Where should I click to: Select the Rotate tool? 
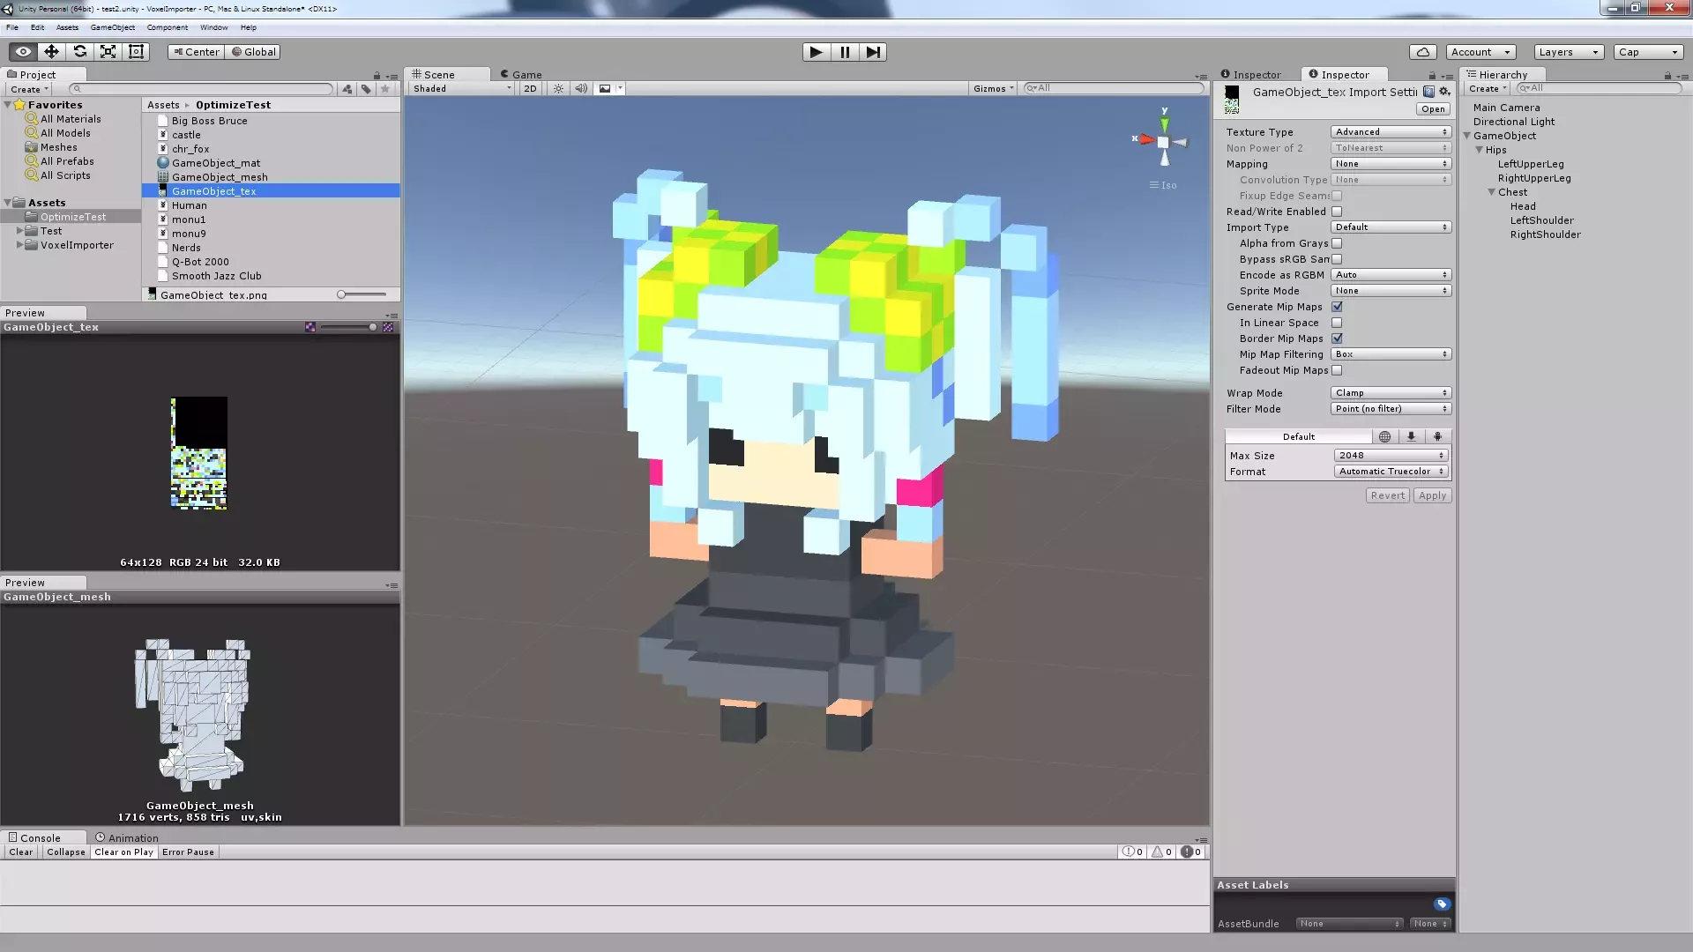(x=79, y=52)
